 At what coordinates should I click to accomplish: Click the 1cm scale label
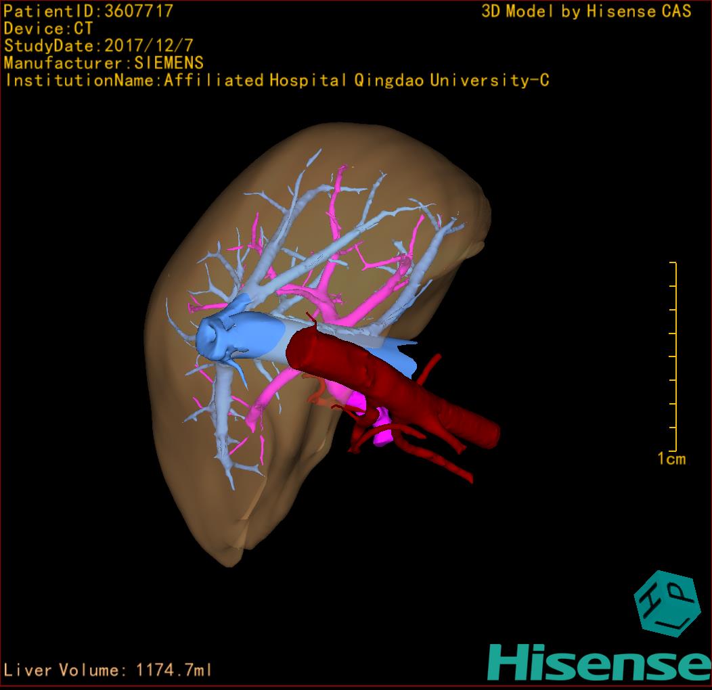click(671, 459)
